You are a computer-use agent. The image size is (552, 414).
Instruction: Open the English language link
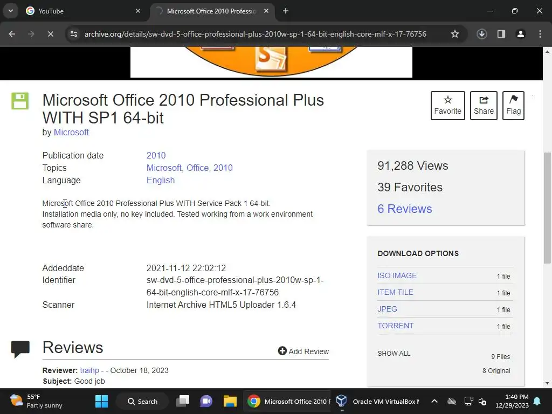pos(161,180)
